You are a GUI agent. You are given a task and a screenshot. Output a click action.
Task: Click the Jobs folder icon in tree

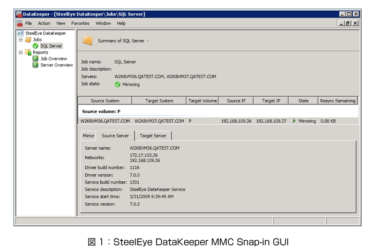click(x=28, y=40)
